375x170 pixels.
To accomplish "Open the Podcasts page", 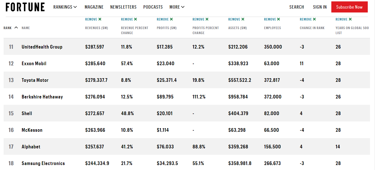I will [x=153, y=7].
